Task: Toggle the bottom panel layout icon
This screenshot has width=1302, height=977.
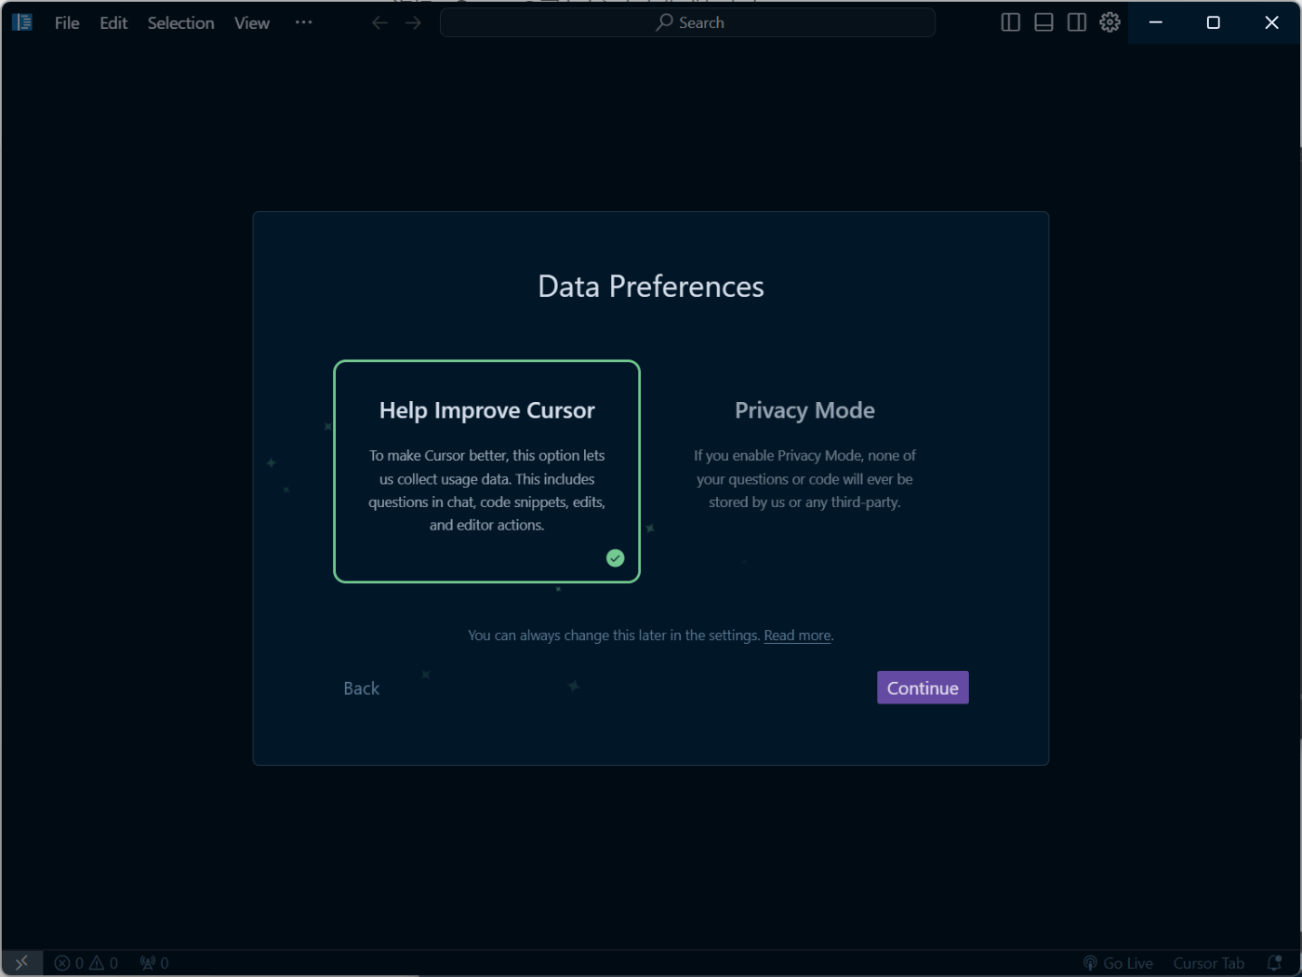Action: click(x=1043, y=22)
